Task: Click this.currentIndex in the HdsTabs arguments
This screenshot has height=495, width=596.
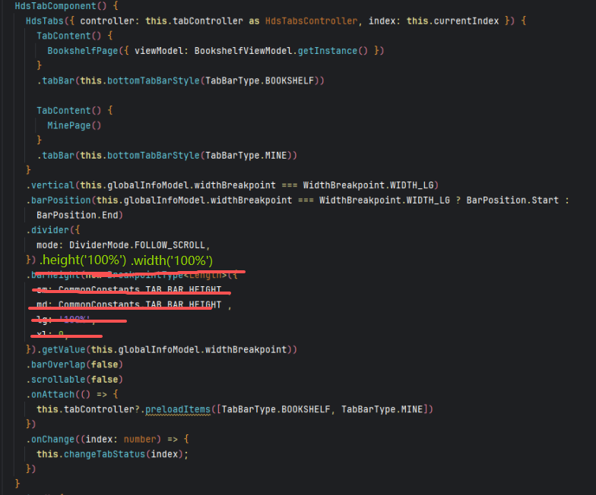Action: click(453, 21)
